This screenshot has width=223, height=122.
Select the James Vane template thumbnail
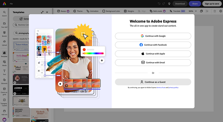21,90
